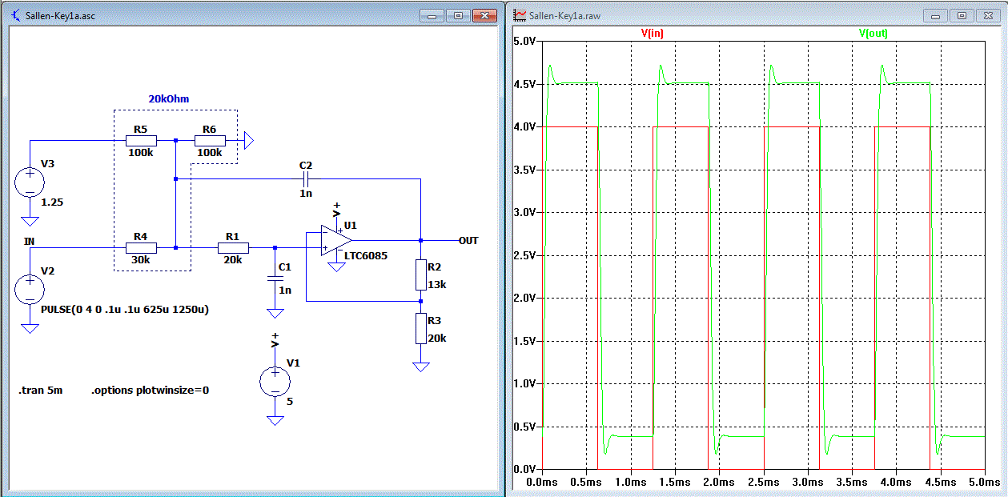The height and width of the screenshot is (497, 1008).
Task: Click the .tran 5m directive text
Action: pyautogui.click(x=40, y=391)
